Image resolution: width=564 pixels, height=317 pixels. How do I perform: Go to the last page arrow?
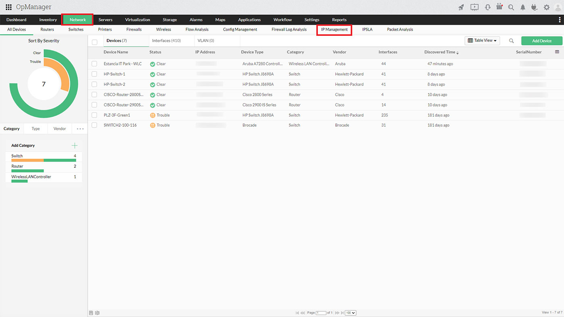pos(342,313)
